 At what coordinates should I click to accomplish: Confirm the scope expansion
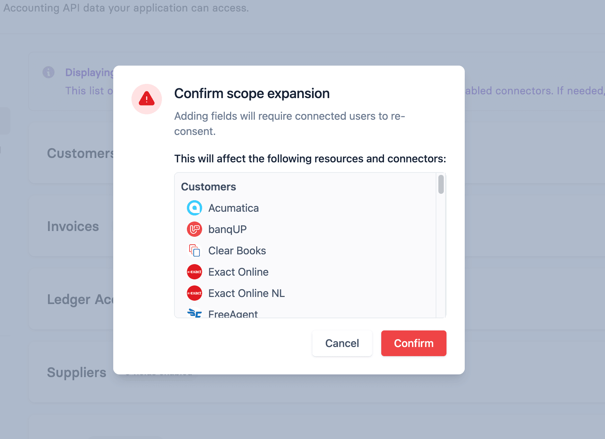(x=413, y=343)
